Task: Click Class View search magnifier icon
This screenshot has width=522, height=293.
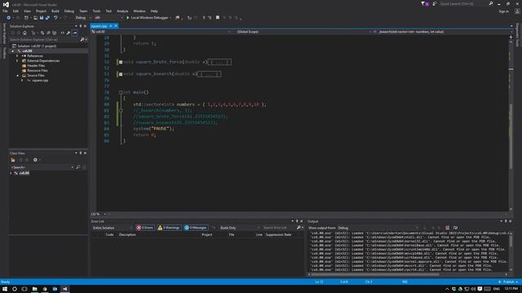Action: [x=78, y=167]
